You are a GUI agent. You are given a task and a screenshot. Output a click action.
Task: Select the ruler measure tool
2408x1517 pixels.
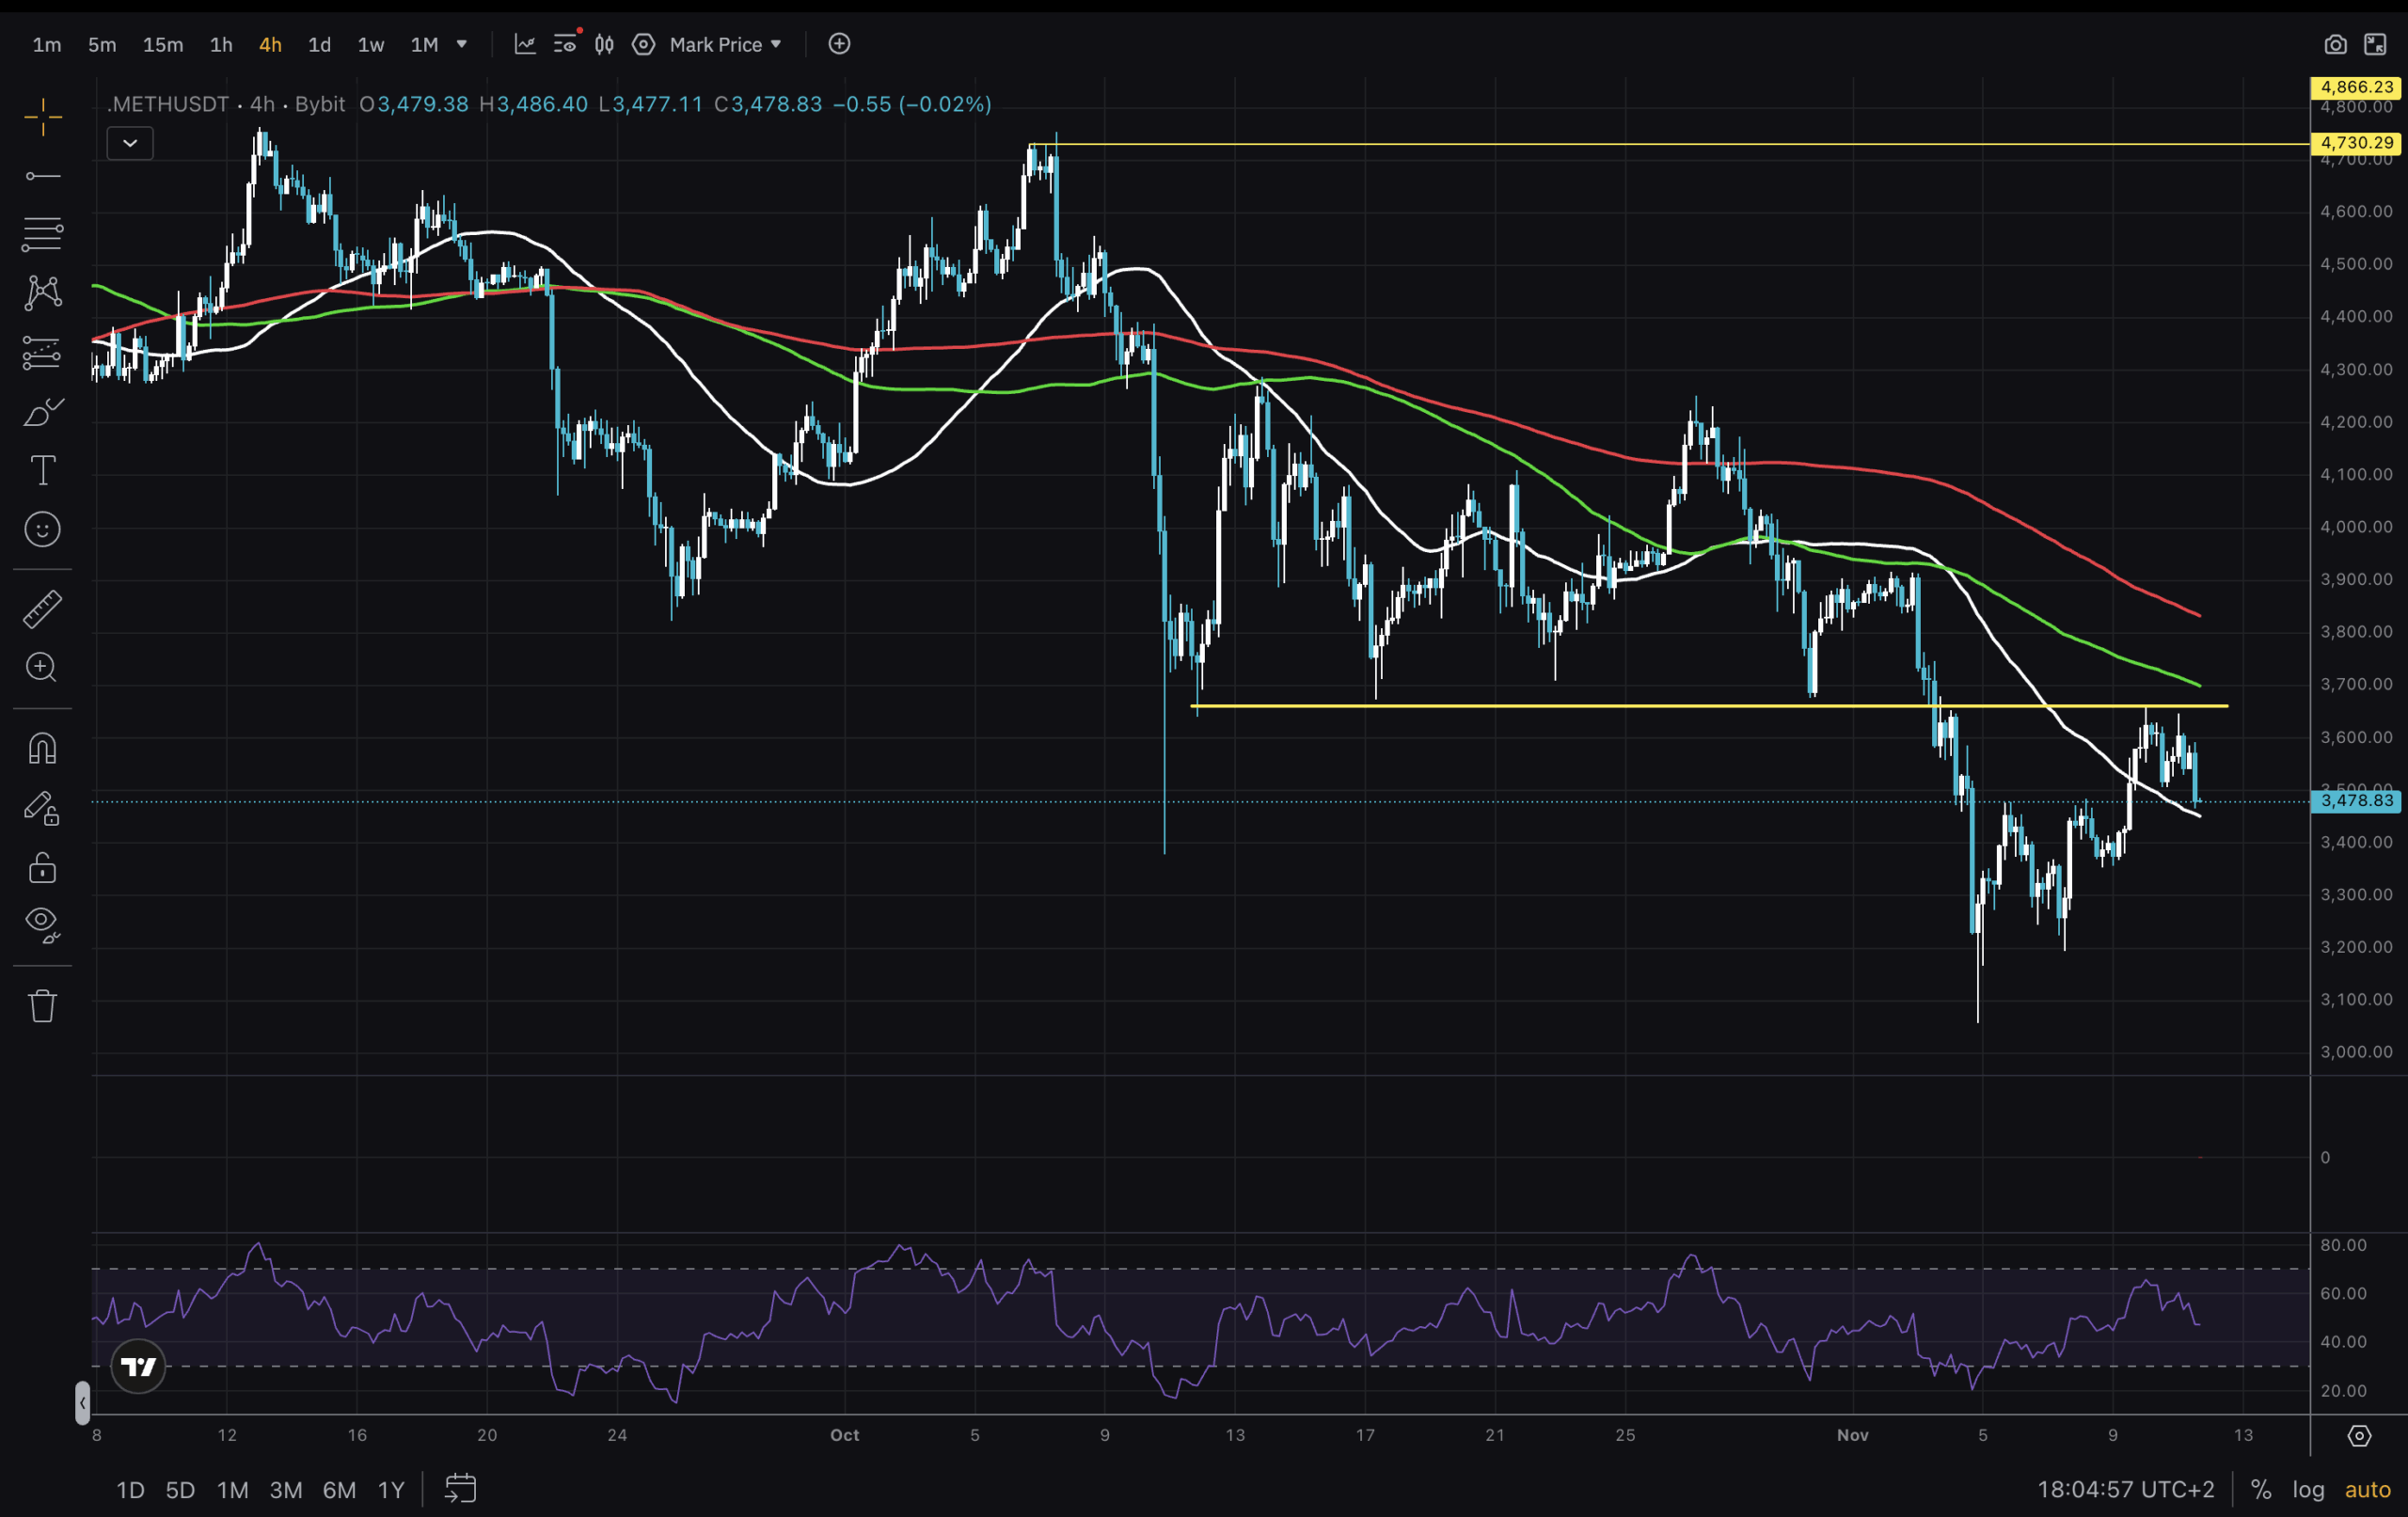pos(43,608)
